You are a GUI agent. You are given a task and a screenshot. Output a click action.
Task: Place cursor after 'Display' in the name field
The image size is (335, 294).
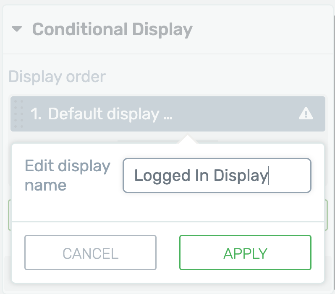(x=268, y=175)
